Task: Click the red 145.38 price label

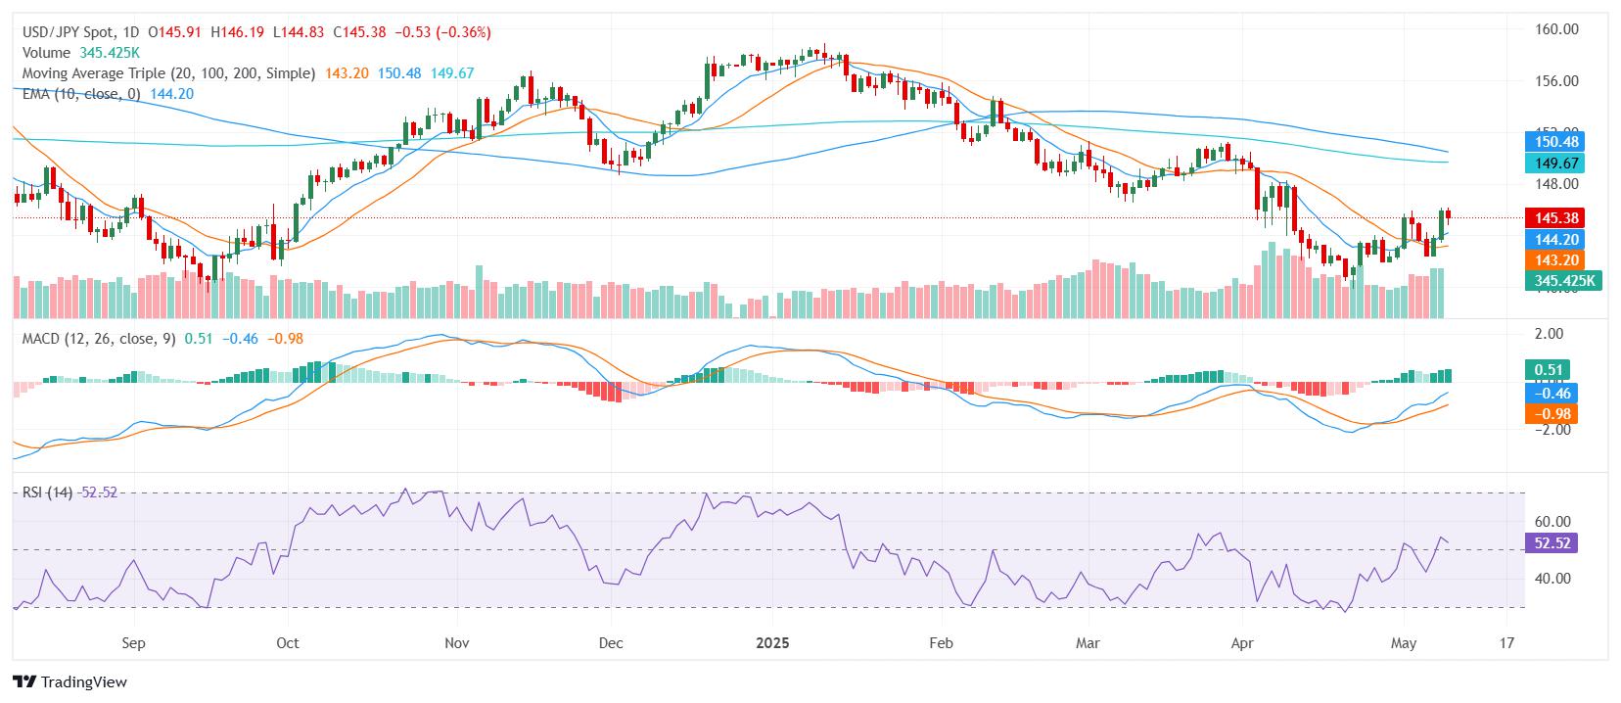Action: pos(1554,217)
